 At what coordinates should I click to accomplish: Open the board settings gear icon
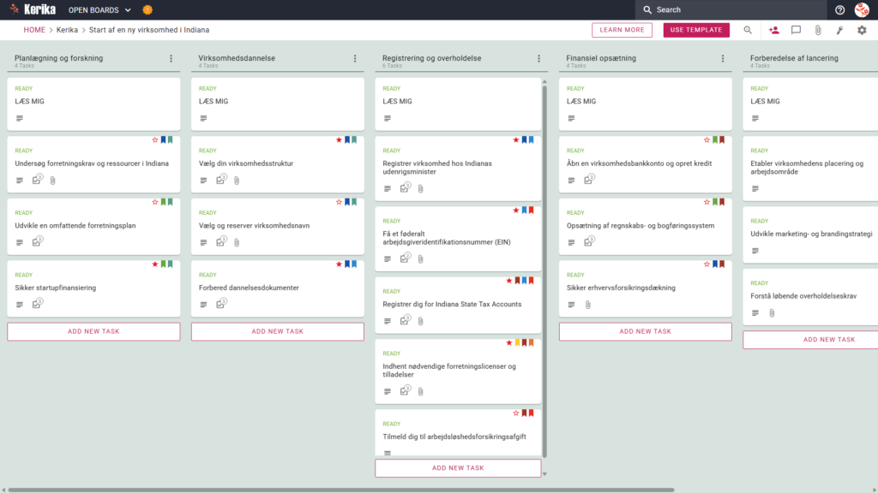[862, 30]
